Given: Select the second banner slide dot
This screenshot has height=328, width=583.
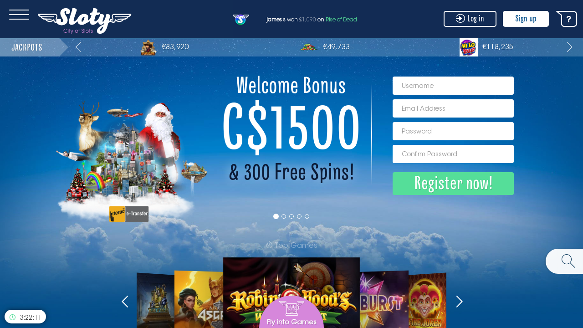Looking at the screenshot, I should click(284, 216).
